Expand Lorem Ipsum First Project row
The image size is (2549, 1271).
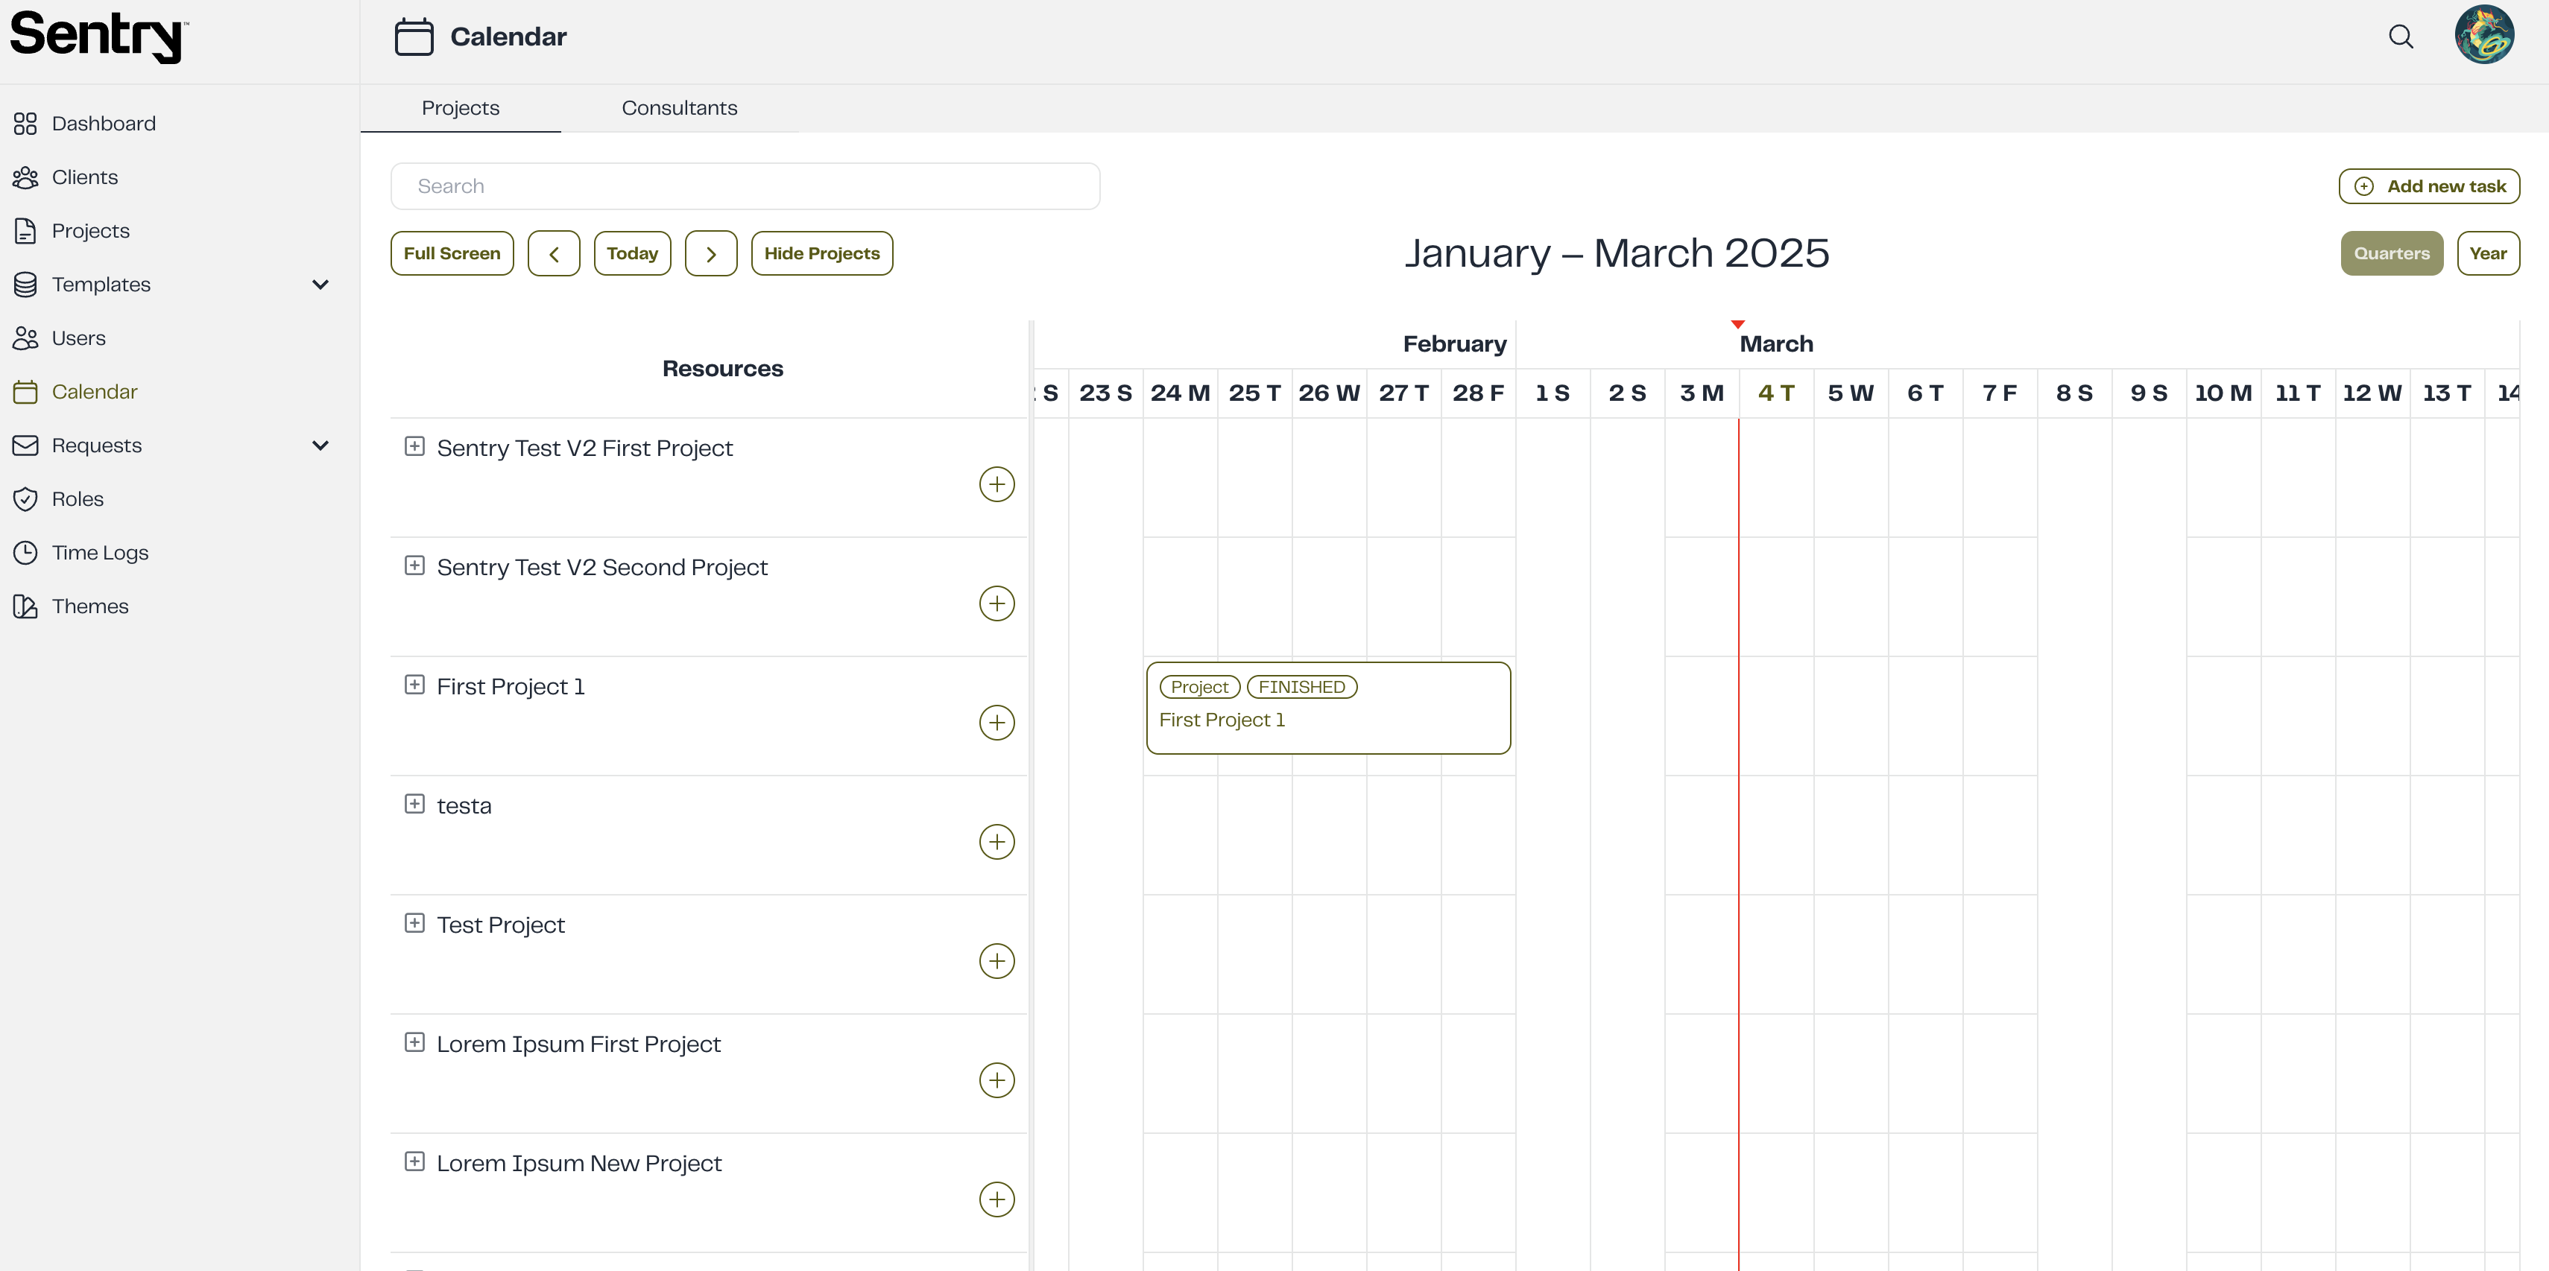tap(414, 1042)
